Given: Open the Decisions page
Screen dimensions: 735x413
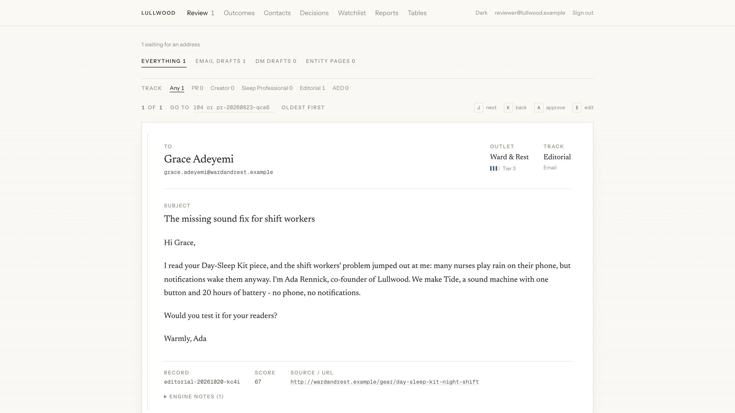Looking at the screenshot, I should click(x=314, y=13).
